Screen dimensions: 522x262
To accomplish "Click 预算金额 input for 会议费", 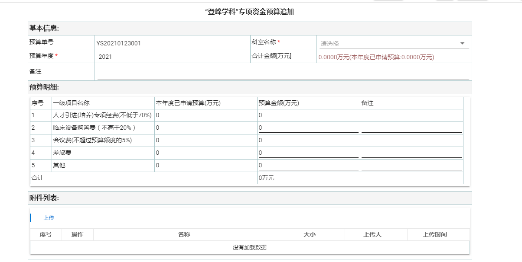I will pyautogui.click(x=308, y=141).
